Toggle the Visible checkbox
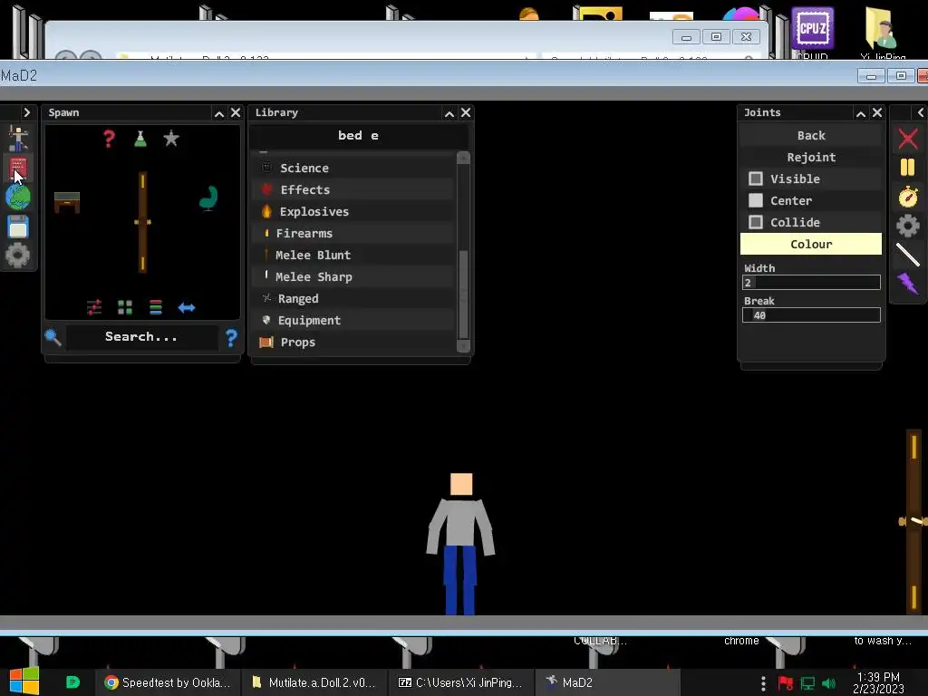Viewport: 928px width, 696px height. [756, 179]
